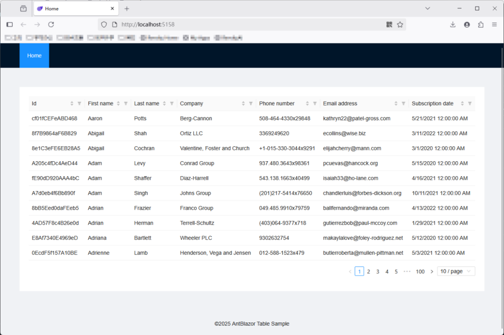
Task: Sort the Id column
Action: click(x=71, y=103)
